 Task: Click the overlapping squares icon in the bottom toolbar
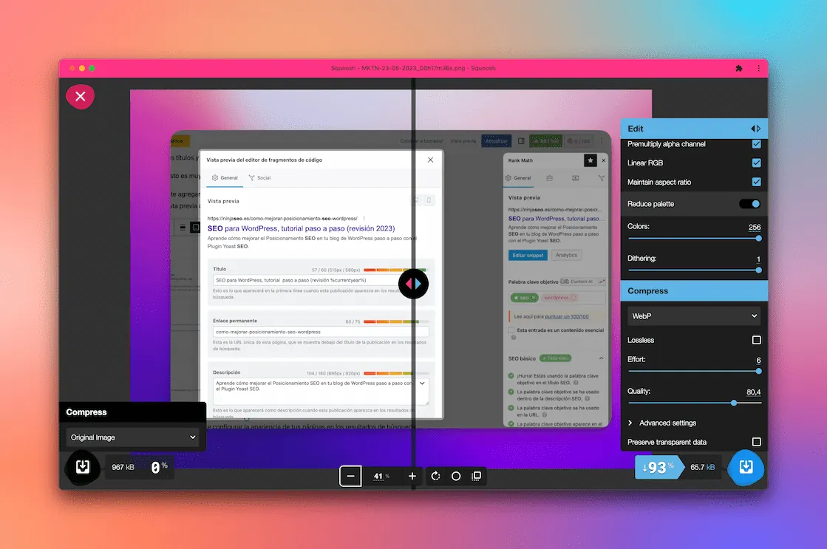click(x=477, y=476)
